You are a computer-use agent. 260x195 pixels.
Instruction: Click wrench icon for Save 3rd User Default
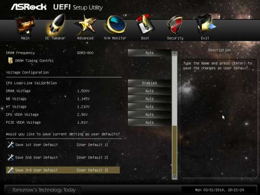coord(10,170)
